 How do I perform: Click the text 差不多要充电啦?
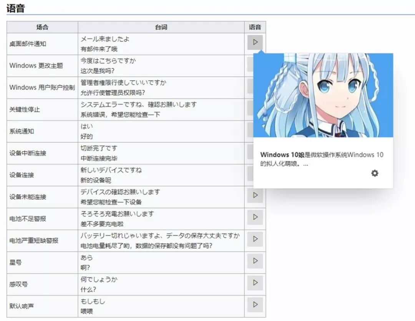[x=102, y=224]
